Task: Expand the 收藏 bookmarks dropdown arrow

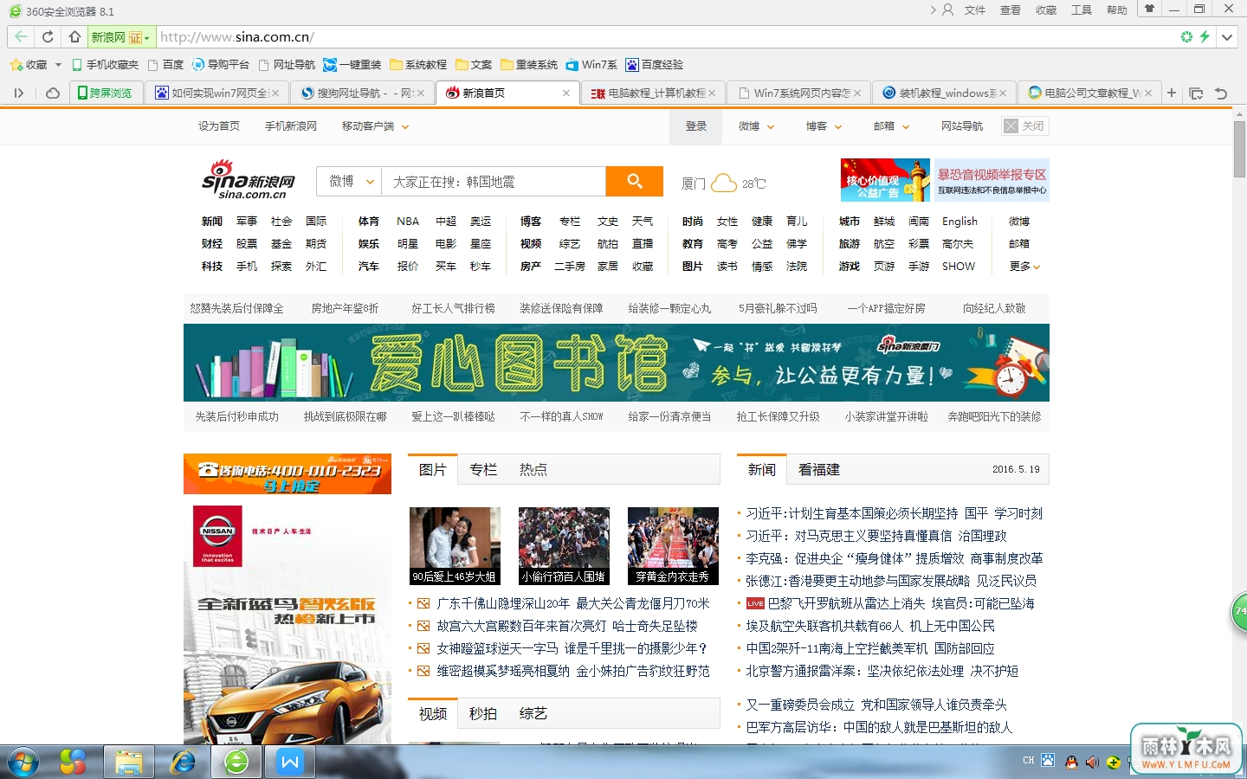Action: tap(58, 65)
